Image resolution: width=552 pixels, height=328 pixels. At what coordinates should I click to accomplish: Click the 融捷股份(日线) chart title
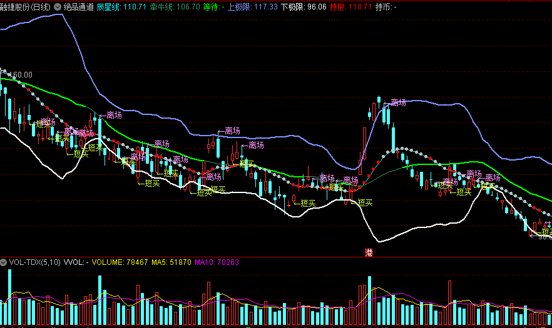[25, 7]
